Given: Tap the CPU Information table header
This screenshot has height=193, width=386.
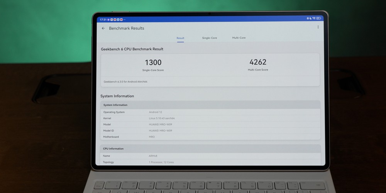Looking at the screenshot, I should tap(210, 149).
